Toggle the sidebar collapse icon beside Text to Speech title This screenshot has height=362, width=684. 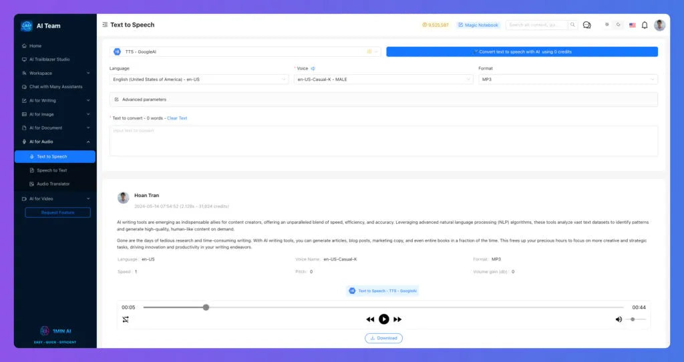105,25
